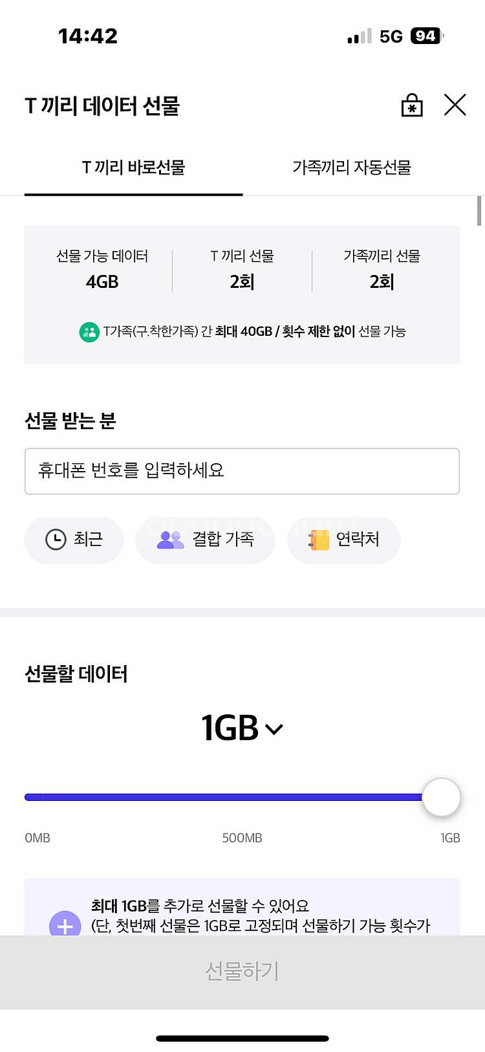Tap the green T가족 family icon

click(89, 332)
